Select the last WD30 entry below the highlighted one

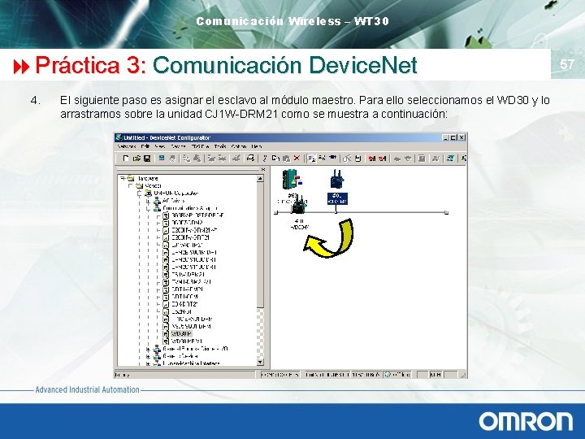[x=187, y=341]
